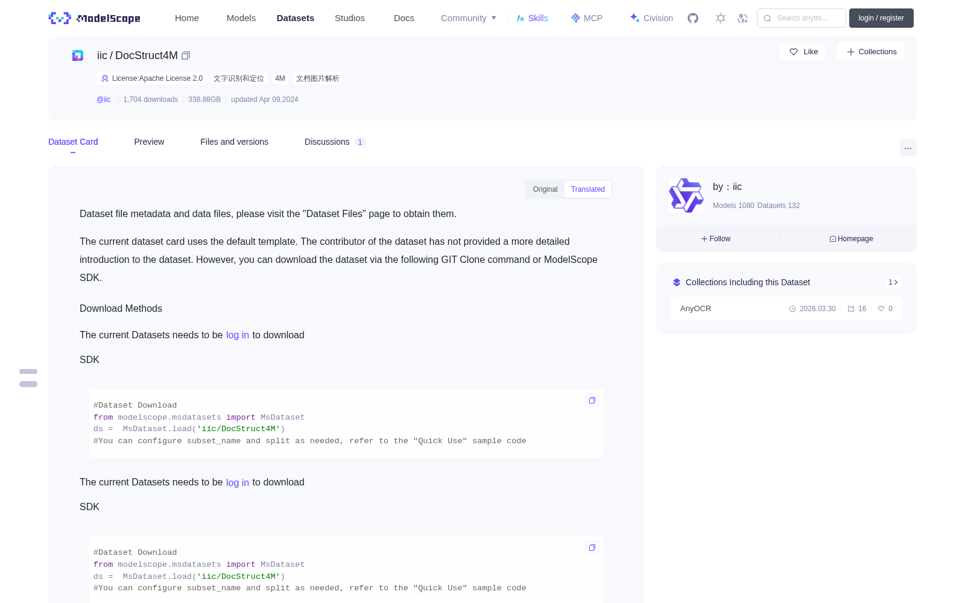
Task: Copy the second SDK code block
Action: click(592, 548)
